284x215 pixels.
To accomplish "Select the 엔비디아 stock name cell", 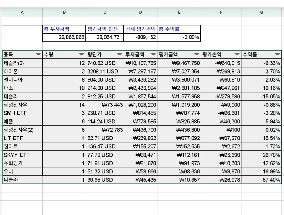I will coord(22,80).
